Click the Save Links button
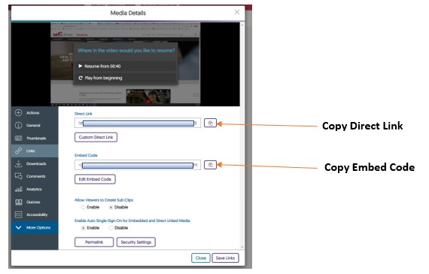Image resolution: width=429 pixels, height=274 pixels. [225, 258]
